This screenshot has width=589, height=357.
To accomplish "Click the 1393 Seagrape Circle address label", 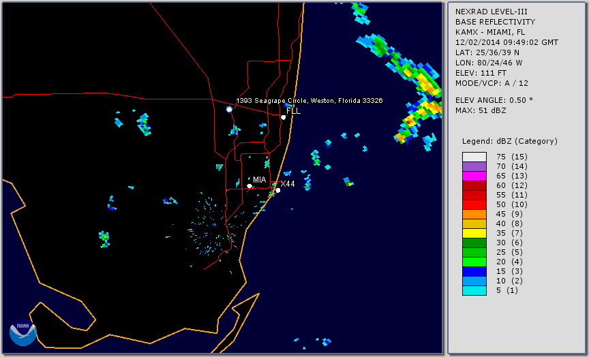I will click(x=309, y=101).
